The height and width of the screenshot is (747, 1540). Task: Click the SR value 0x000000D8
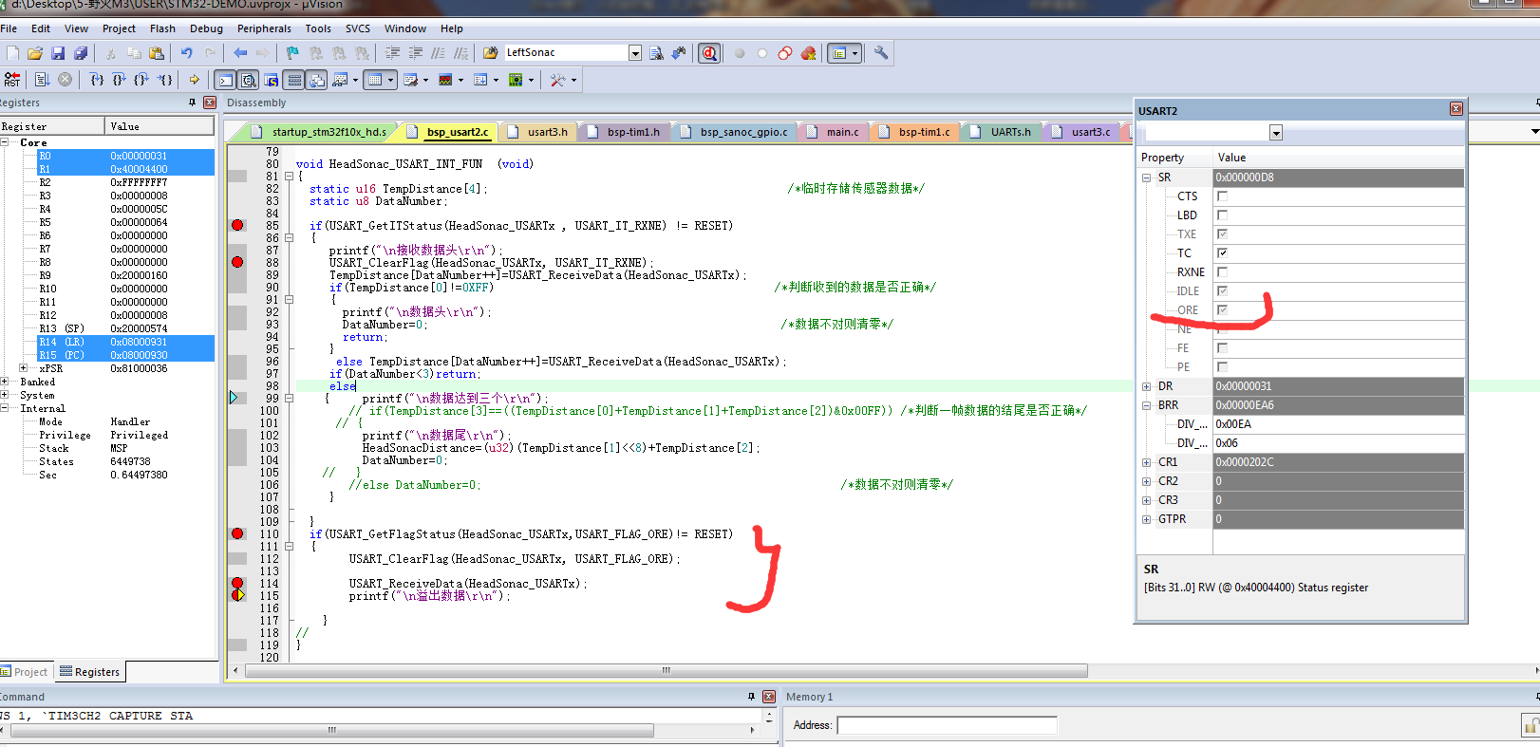1338,177
